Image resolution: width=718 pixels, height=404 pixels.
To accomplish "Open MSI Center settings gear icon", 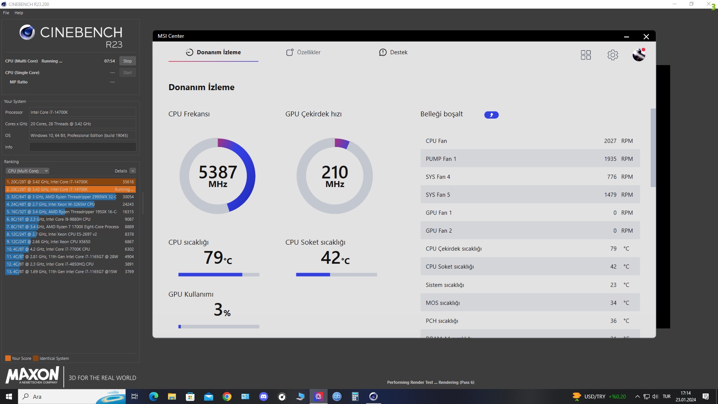I will pyautogui.click(x=613, y=55).
